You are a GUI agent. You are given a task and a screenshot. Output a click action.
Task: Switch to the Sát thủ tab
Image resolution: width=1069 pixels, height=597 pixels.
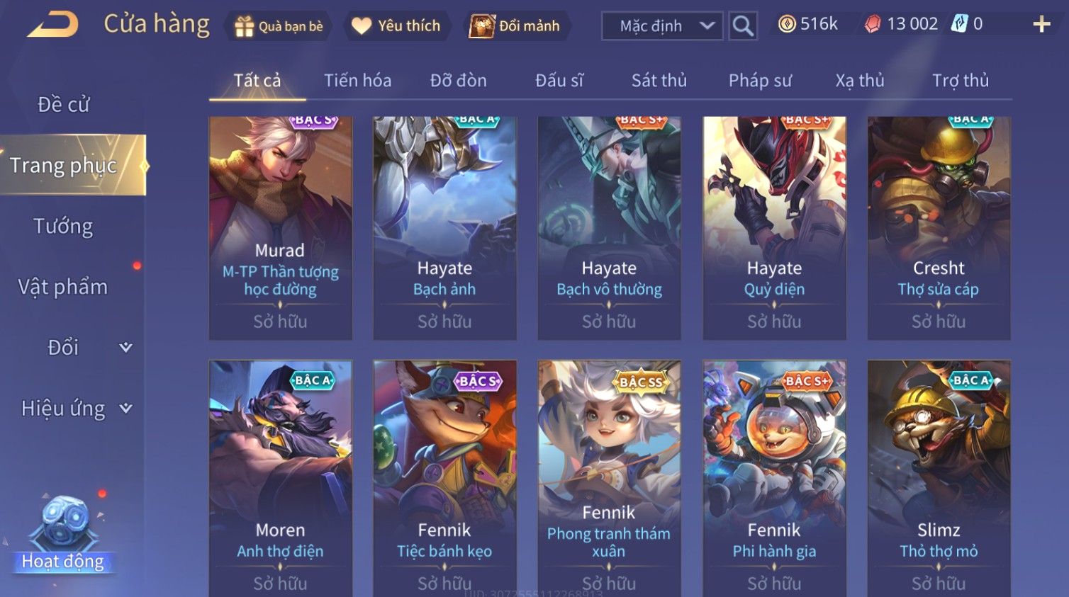click(x=659, y=81)
